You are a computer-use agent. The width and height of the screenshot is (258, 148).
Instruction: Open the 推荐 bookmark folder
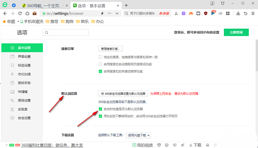(x=52, y=21)
